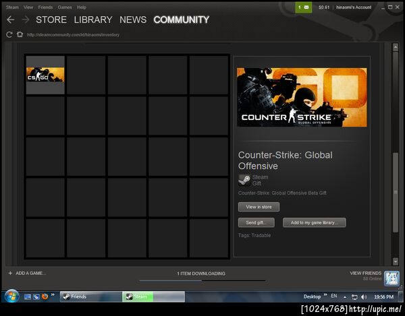Open the home page icon

[20, 34]
